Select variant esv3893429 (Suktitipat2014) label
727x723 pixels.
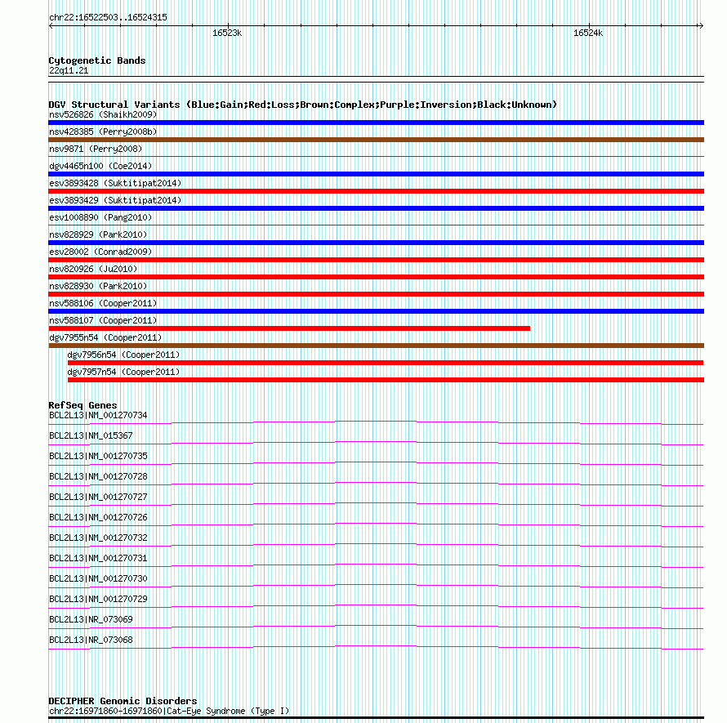coord(115,200)
